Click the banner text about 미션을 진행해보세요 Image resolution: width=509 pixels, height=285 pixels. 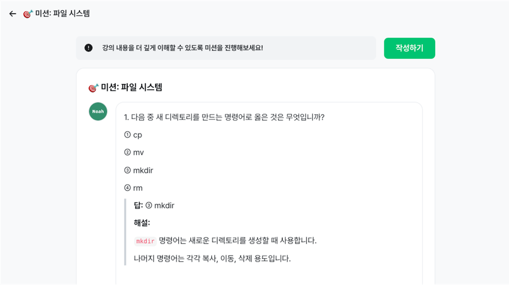tap(182, 48)
